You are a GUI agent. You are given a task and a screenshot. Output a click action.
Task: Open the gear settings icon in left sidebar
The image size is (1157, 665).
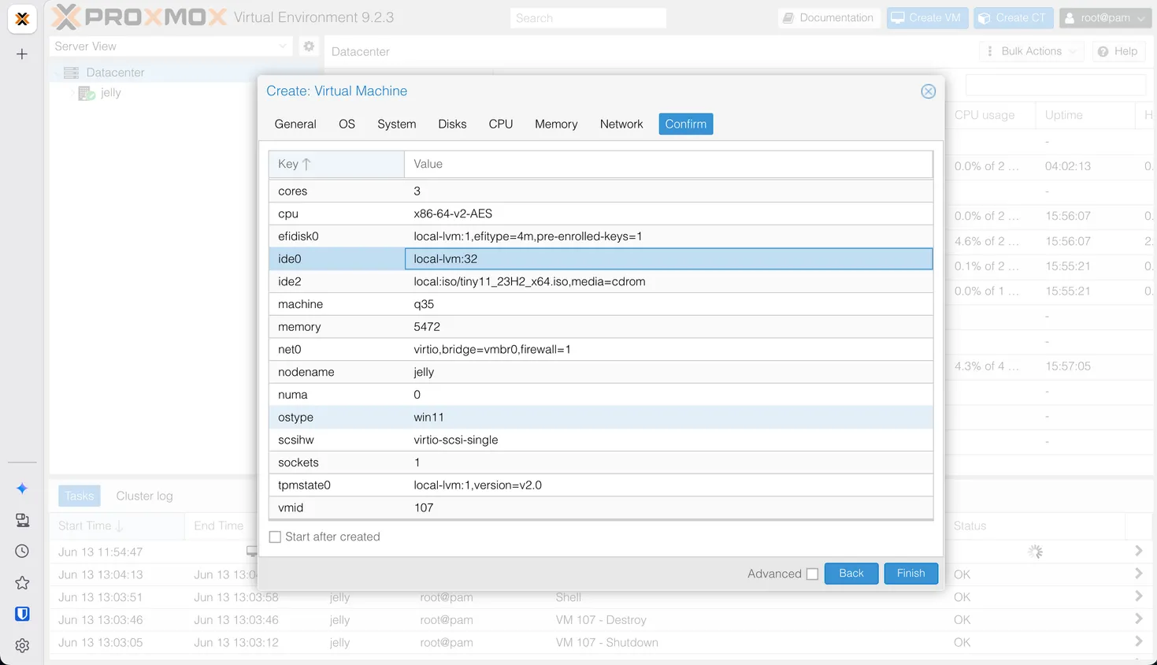pyautogui.click(x=22, y=645)
